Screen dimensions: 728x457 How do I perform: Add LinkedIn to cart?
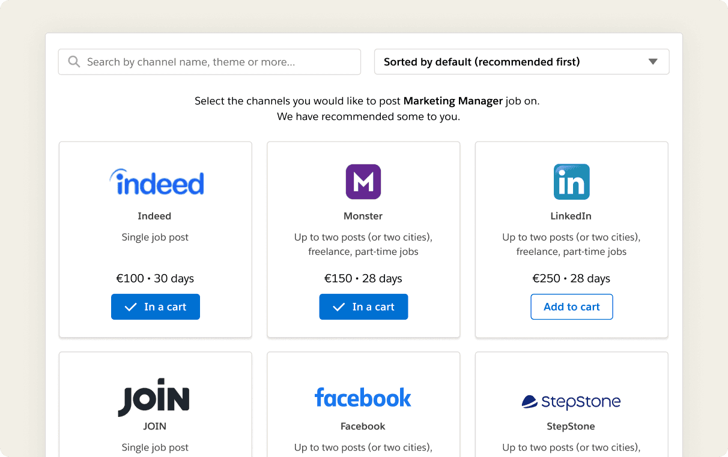click(572, 307)
